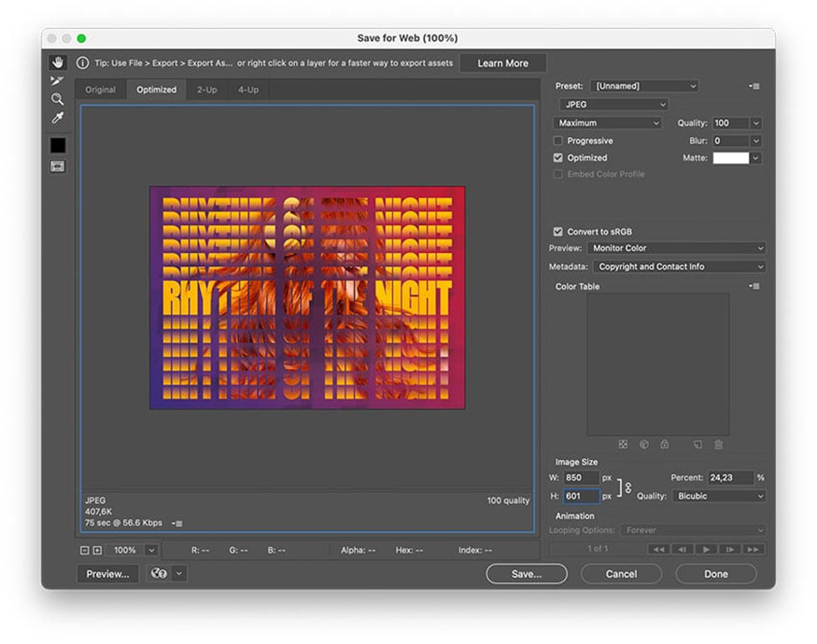Viewport: 817px width, 644px height.
Task: Open the resample Quality Bicubic dropdown
Action: pyautogui.click(x=719, y=496)
